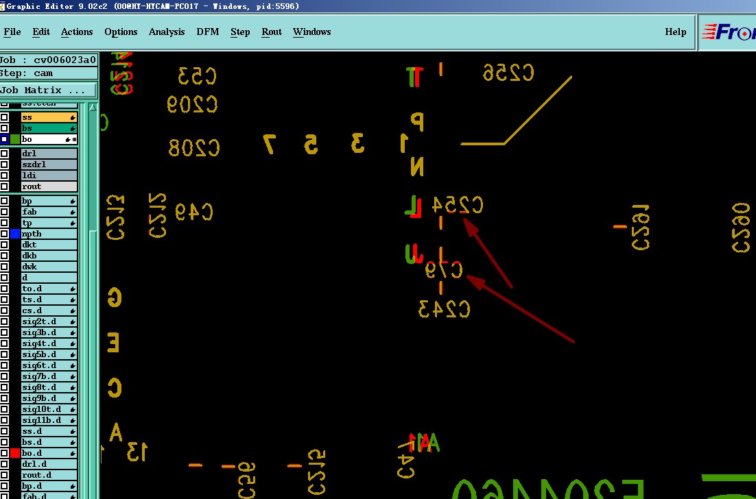Select the sig6t.d layer row

49,365
